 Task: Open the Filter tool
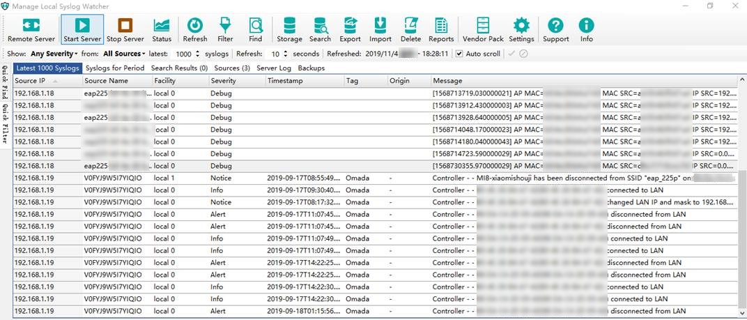click(225, 29)
